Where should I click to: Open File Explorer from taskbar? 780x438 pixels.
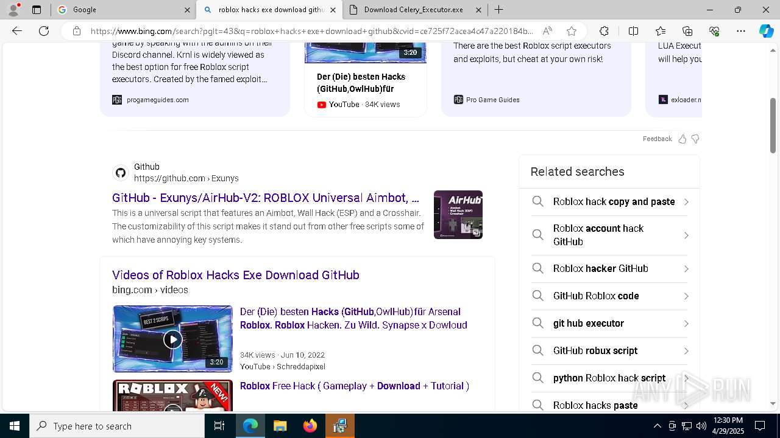(280, 426)
